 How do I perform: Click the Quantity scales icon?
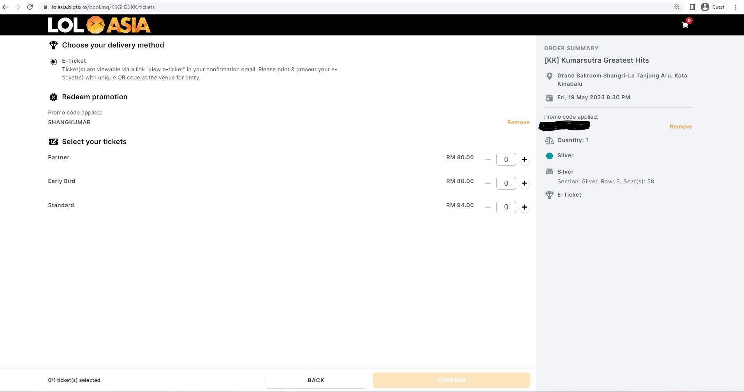(549, 141)
